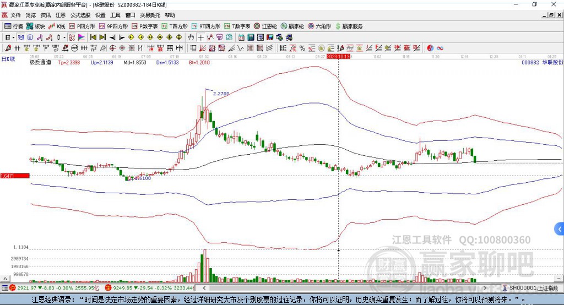564x305 pixels.
Task: Click the calendar date icon
Action: pyautogui.click(x=241, y=37)
